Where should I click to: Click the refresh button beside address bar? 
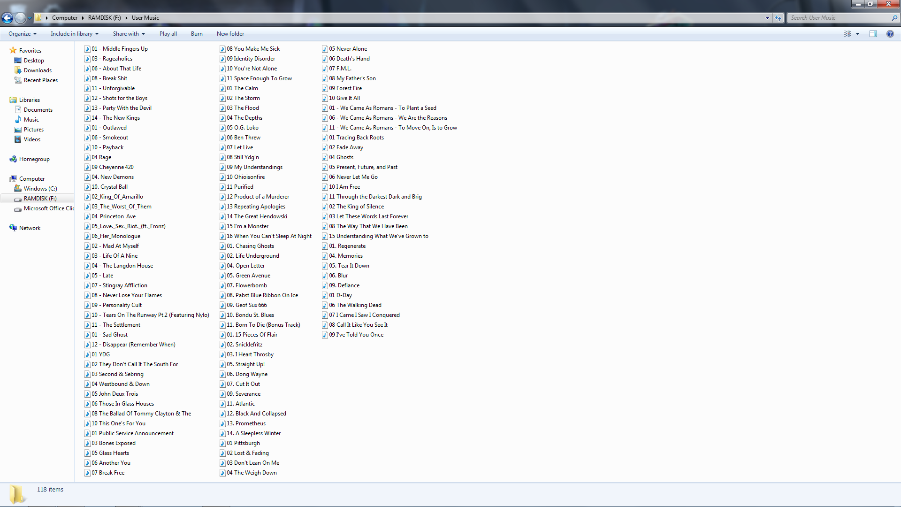point(778,18)
